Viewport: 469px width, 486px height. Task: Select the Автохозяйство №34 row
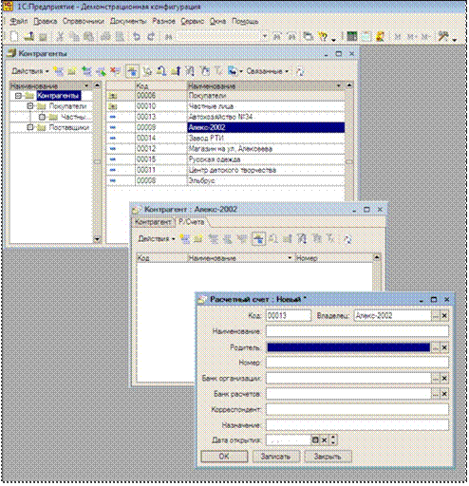(x=225, y=117)
